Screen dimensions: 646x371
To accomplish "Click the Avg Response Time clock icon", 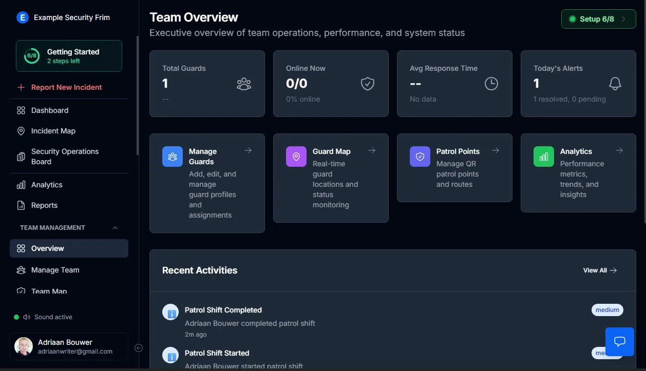I will coord(491,84).
